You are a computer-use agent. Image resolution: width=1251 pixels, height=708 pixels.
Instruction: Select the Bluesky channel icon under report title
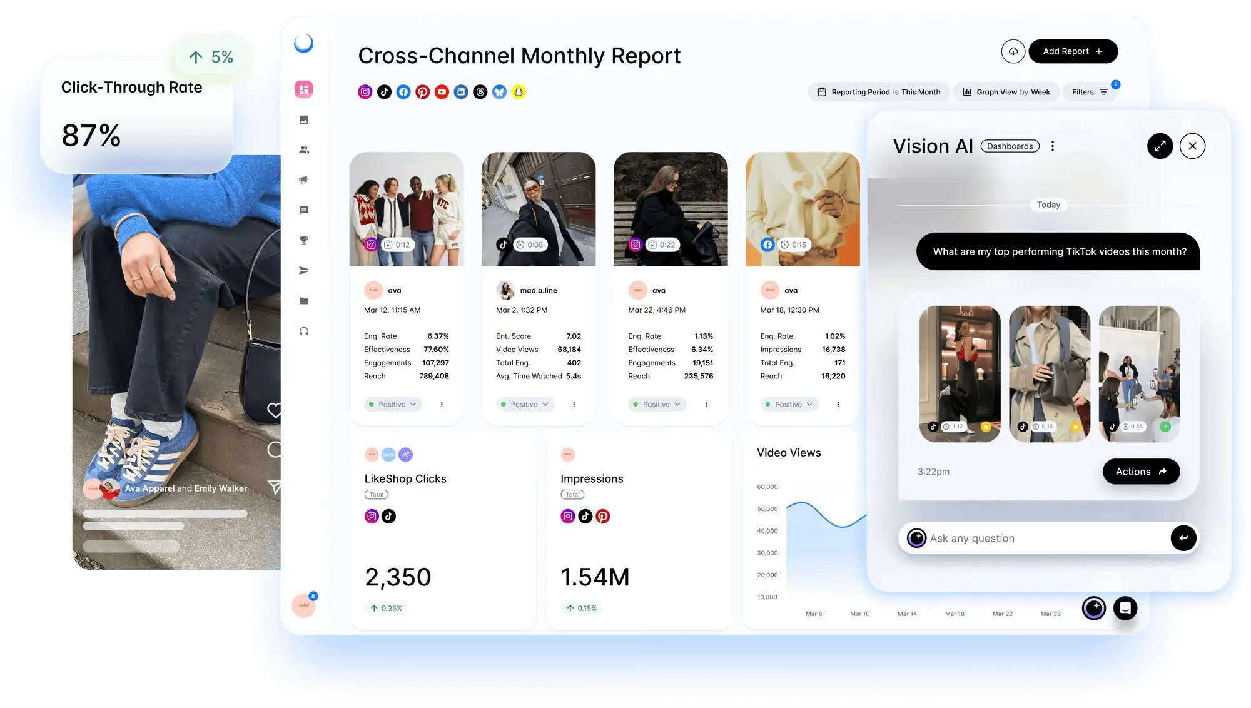coord(499,92)
